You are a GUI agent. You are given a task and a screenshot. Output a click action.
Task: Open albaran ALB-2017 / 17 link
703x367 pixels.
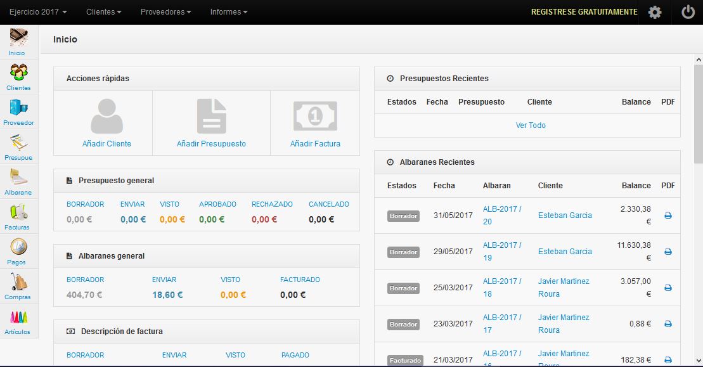502,324
